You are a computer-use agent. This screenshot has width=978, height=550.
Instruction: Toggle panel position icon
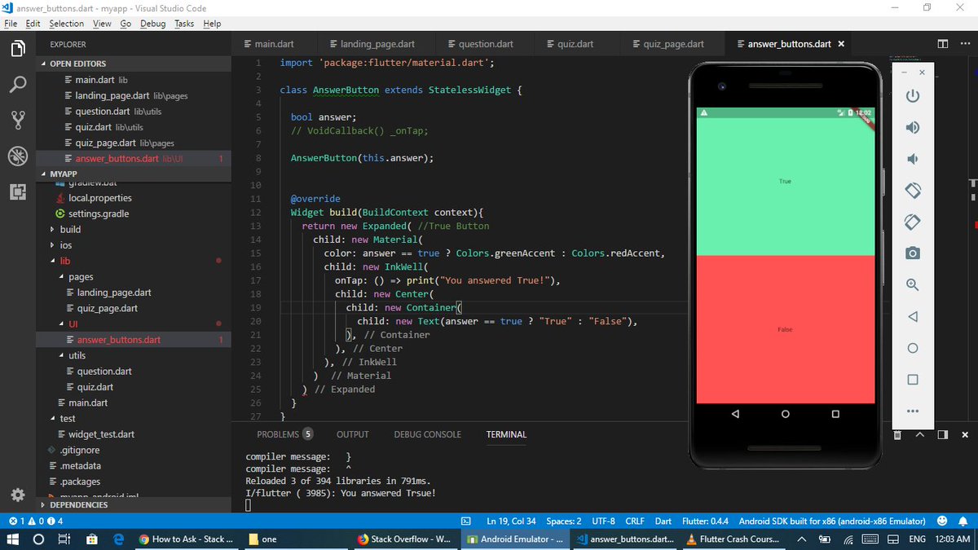click(x=943, y=435)
